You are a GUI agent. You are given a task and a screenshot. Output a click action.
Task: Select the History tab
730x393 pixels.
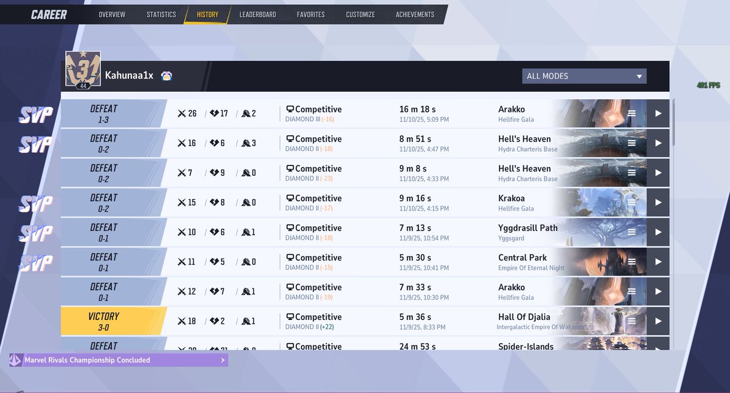[x=207, y=15]
